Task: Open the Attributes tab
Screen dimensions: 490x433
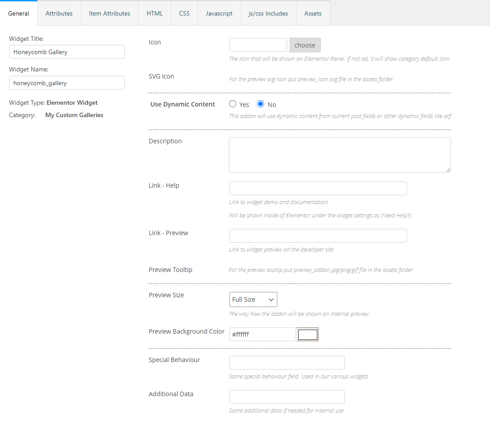Action: click(x=59, y=13)
